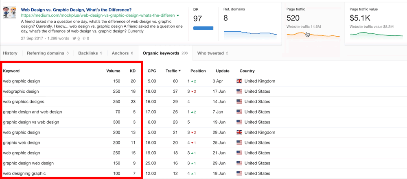The width and height of the screenshot is (407, 179).
Task: Open the Backlinks tab
Action: click(x=88, y=53)
